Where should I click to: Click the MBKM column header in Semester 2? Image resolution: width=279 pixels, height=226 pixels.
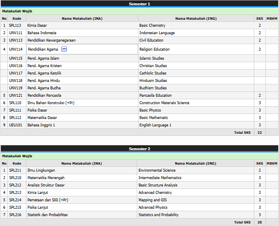pyautogui.click(x=272, y=163)
